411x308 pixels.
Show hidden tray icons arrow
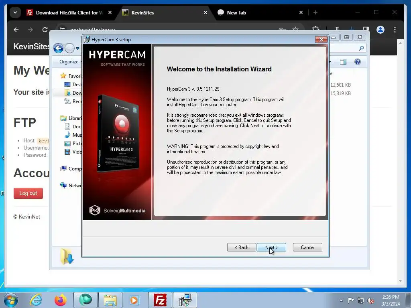[x=341, y=300]
